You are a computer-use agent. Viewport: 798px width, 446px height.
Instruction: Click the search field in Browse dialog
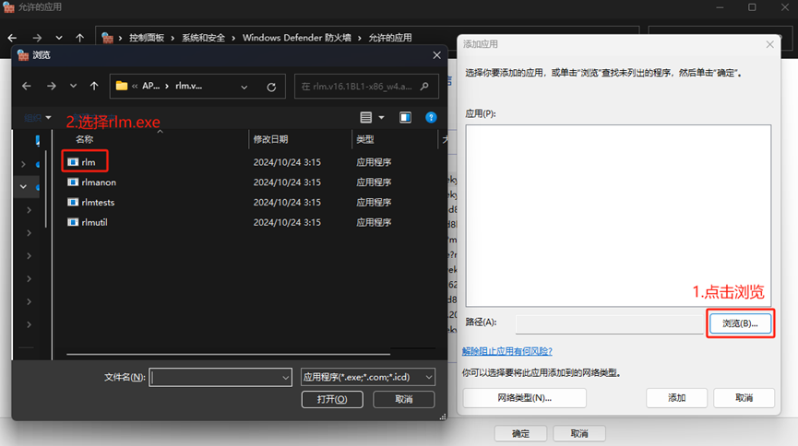point(366,87)
